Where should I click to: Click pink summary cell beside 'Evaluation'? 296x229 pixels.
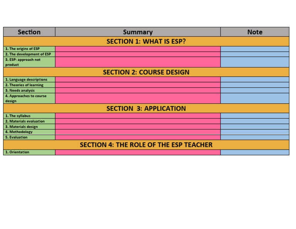(x=138, y=137)
